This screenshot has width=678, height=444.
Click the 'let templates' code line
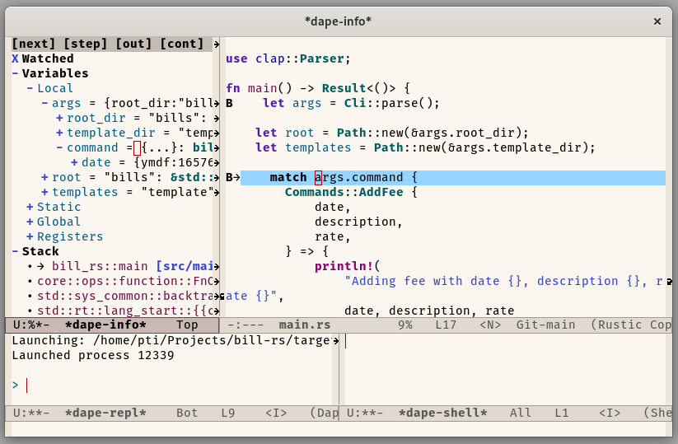[x=425, y=147]
